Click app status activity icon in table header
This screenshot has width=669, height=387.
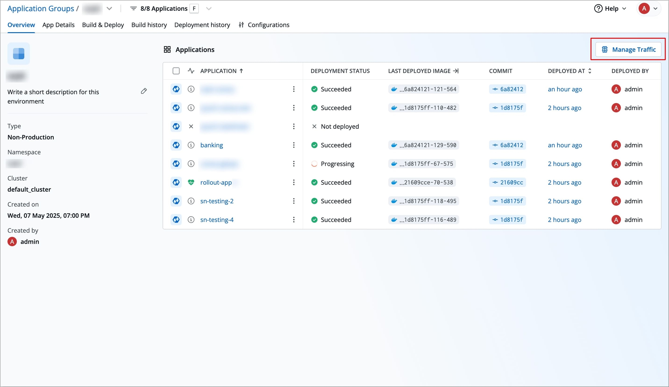[191, 71]
